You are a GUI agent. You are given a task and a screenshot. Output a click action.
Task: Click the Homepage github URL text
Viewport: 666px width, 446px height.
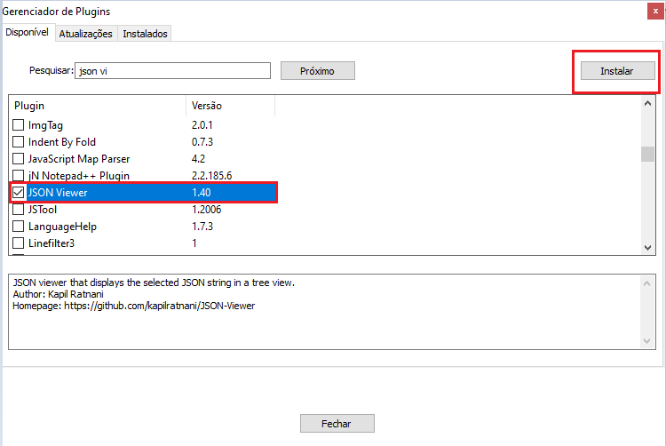pyautogui.click(x=160, y=306)
